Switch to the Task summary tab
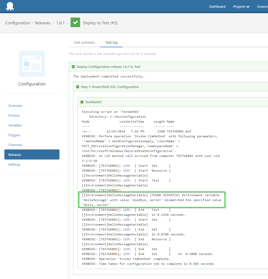 pos(84,43)
